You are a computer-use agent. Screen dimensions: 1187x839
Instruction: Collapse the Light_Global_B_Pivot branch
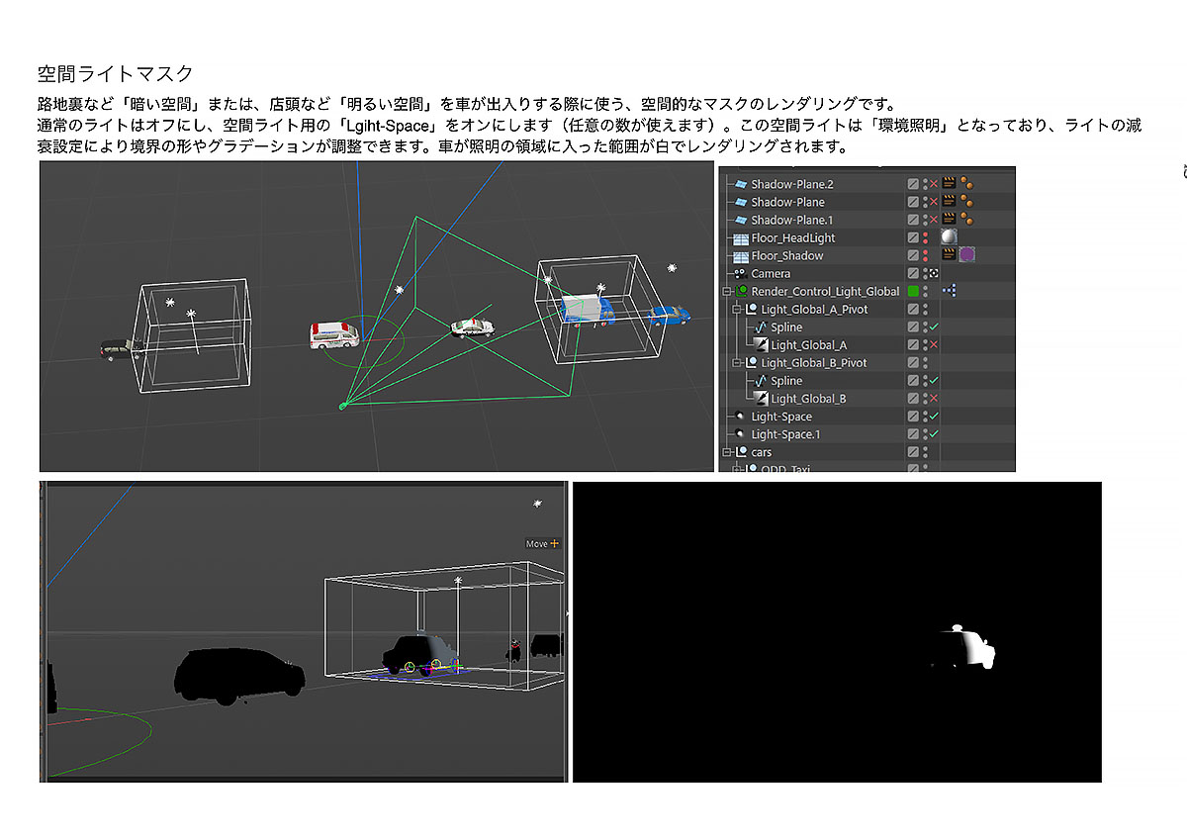click(735, 363)
